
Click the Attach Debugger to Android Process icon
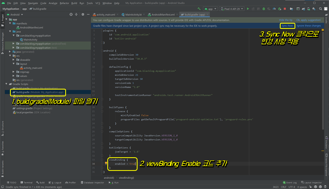tap(280, 9)
